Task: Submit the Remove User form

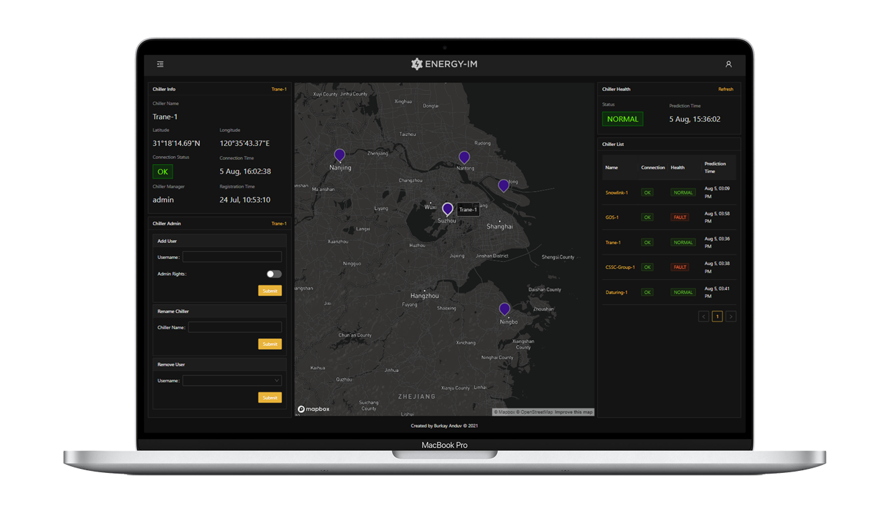Action: [270, 398]
